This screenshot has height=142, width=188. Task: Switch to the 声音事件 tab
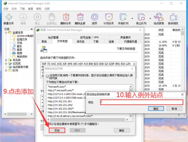tap(126, 37)
